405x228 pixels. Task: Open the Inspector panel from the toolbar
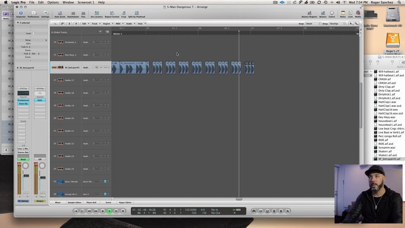[x=21, y=14]
